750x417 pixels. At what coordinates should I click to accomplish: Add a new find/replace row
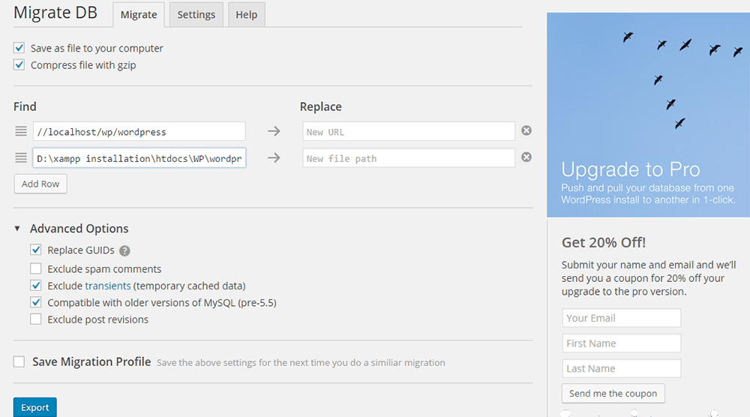coord(40,184)
